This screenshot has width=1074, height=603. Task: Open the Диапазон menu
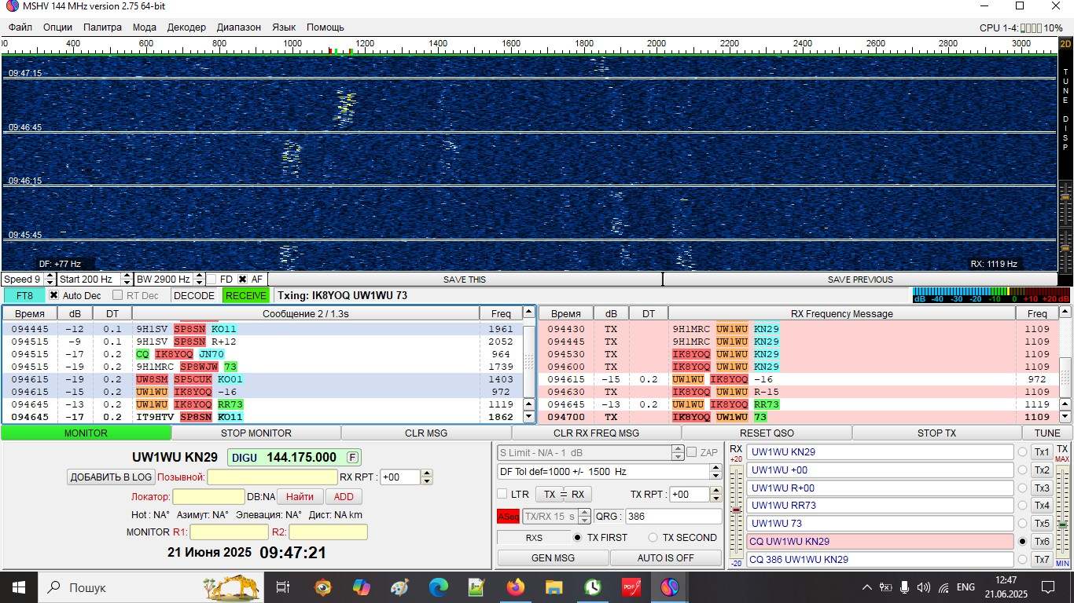(x=238, y=27)
